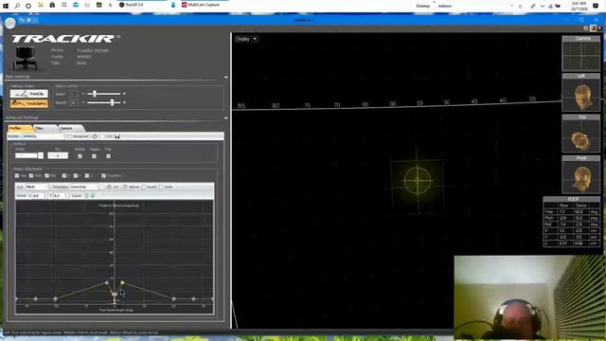This screenshot has height=341, width=606.
Task: Toggle the hotkey Enable checkbox
Action: click(x=80, y=156)
